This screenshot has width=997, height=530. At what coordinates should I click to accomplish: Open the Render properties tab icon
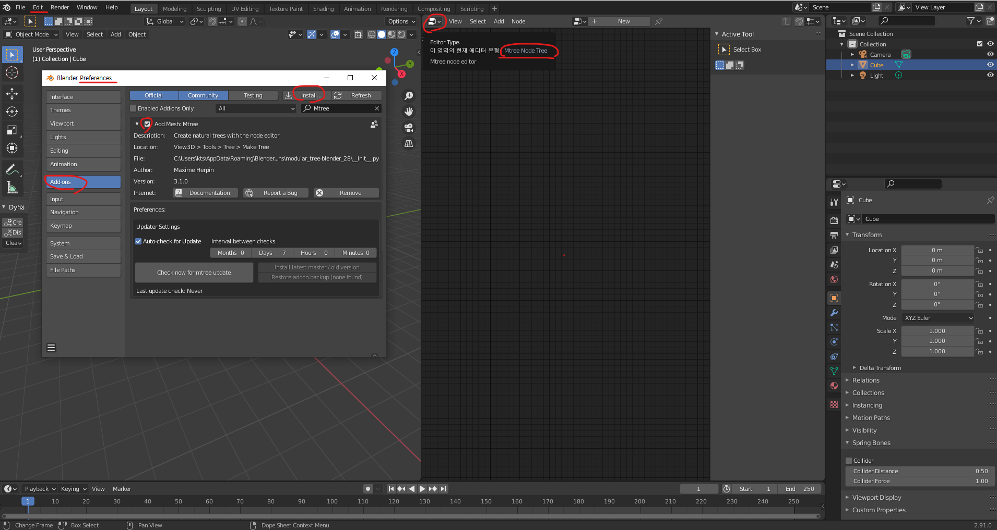tap(834, 220)
